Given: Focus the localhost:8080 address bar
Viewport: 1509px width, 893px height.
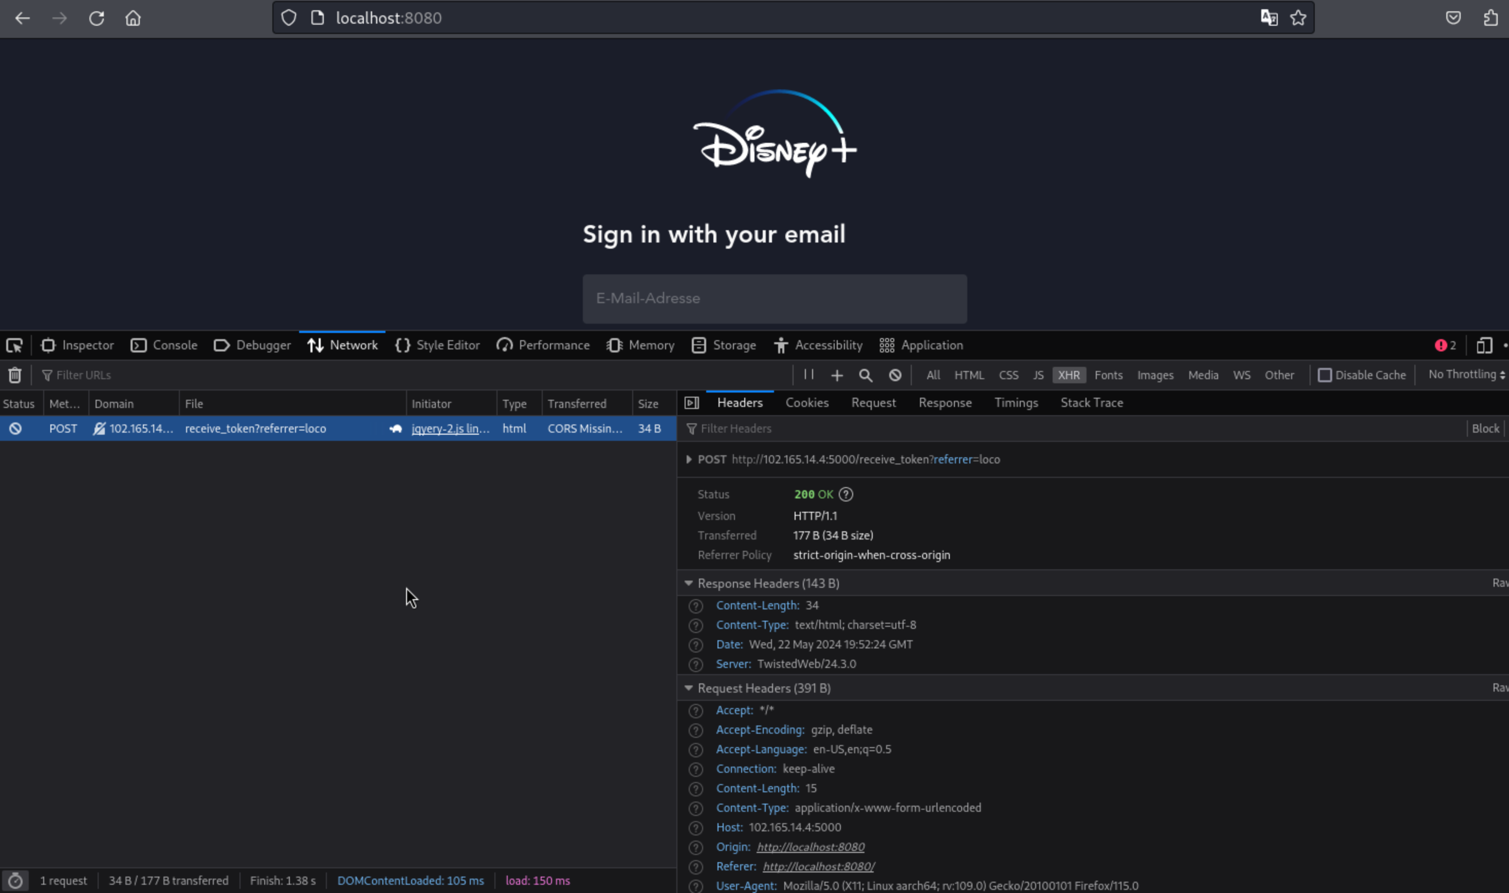Looking at the screenshot, I should 793,18.
